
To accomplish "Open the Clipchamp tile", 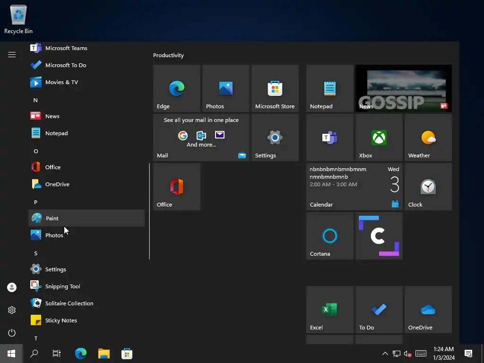I will tap(379, 236).
